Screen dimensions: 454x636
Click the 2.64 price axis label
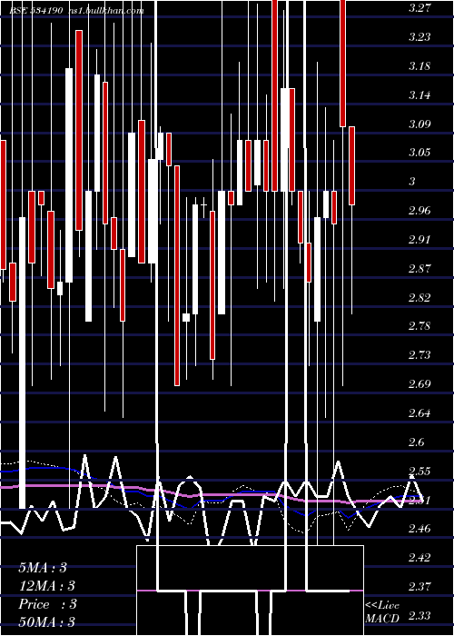tap(418, 413)
